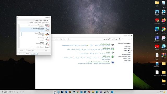
Task: Click the Properties (خصائص) button
Action: click(x=21, y=50)
